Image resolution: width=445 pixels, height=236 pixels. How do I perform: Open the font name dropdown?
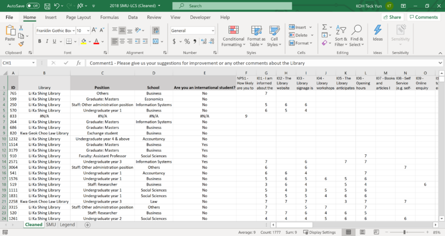(74, 31)
